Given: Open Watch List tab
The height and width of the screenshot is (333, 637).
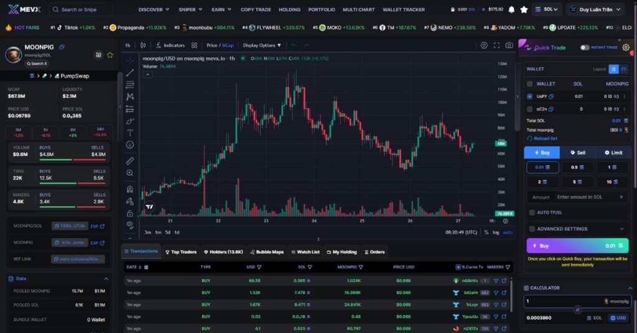Looking at the screenshot, I should point(305,252).
